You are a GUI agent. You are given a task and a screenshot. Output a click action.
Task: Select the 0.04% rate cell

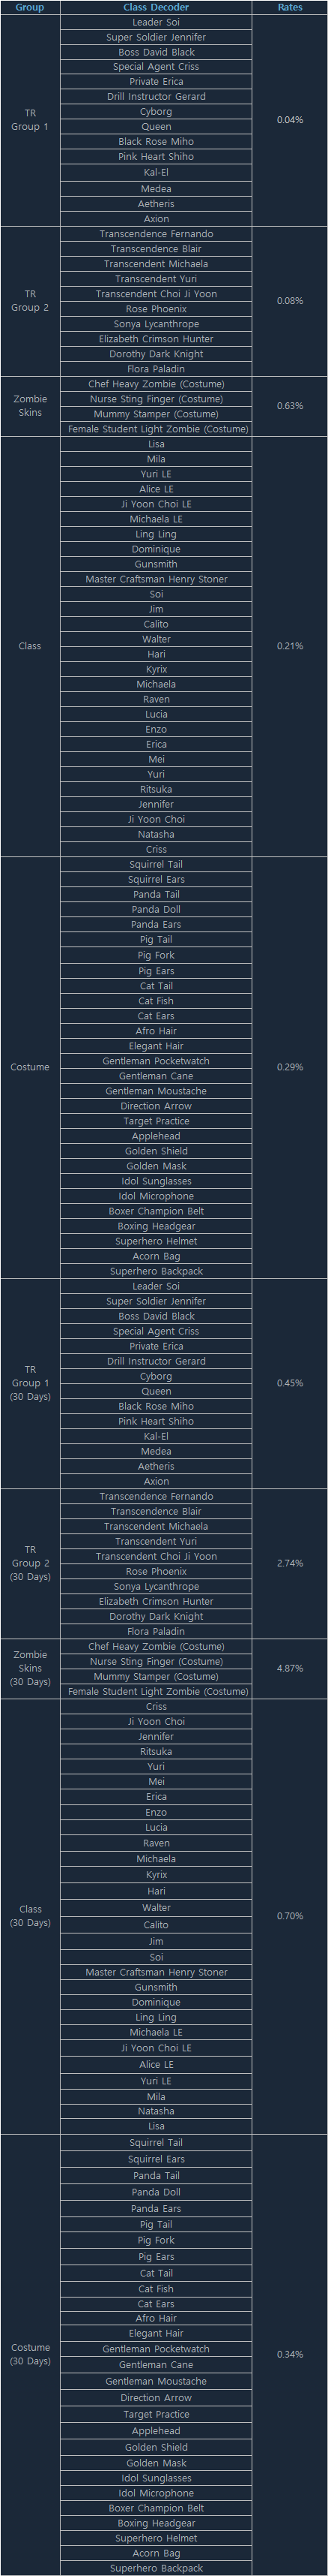(290, 120)
